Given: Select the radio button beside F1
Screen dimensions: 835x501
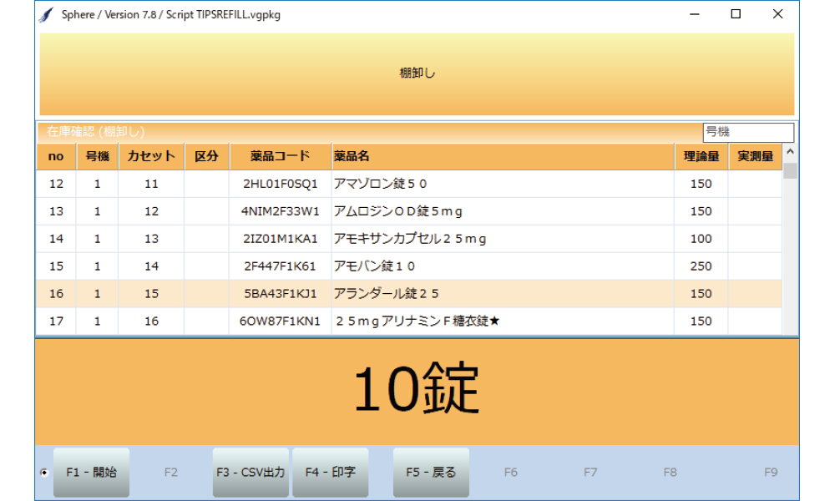Looking at the screenshot, I should (44, 473).
